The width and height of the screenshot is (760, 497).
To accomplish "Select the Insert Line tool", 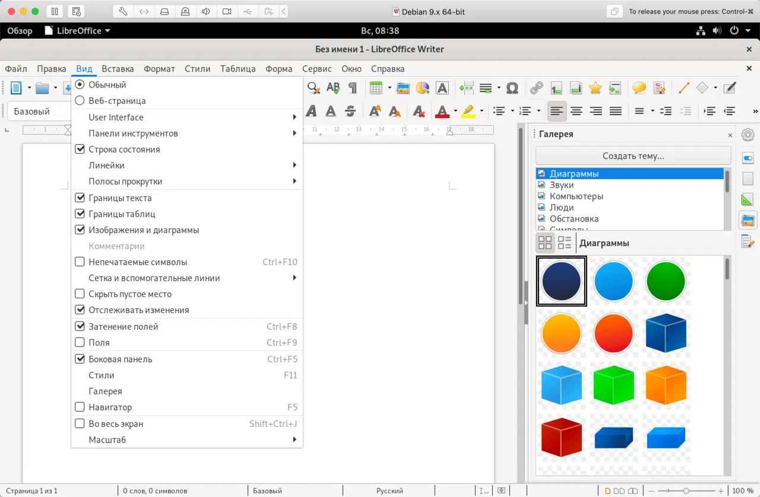I will click(683, 88).
